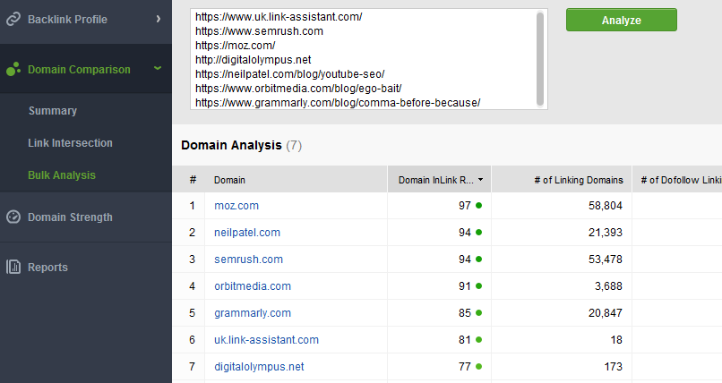Screen dimensions: 722x383
Task: Click the URL list scrollbar
Action: (540, 59)
